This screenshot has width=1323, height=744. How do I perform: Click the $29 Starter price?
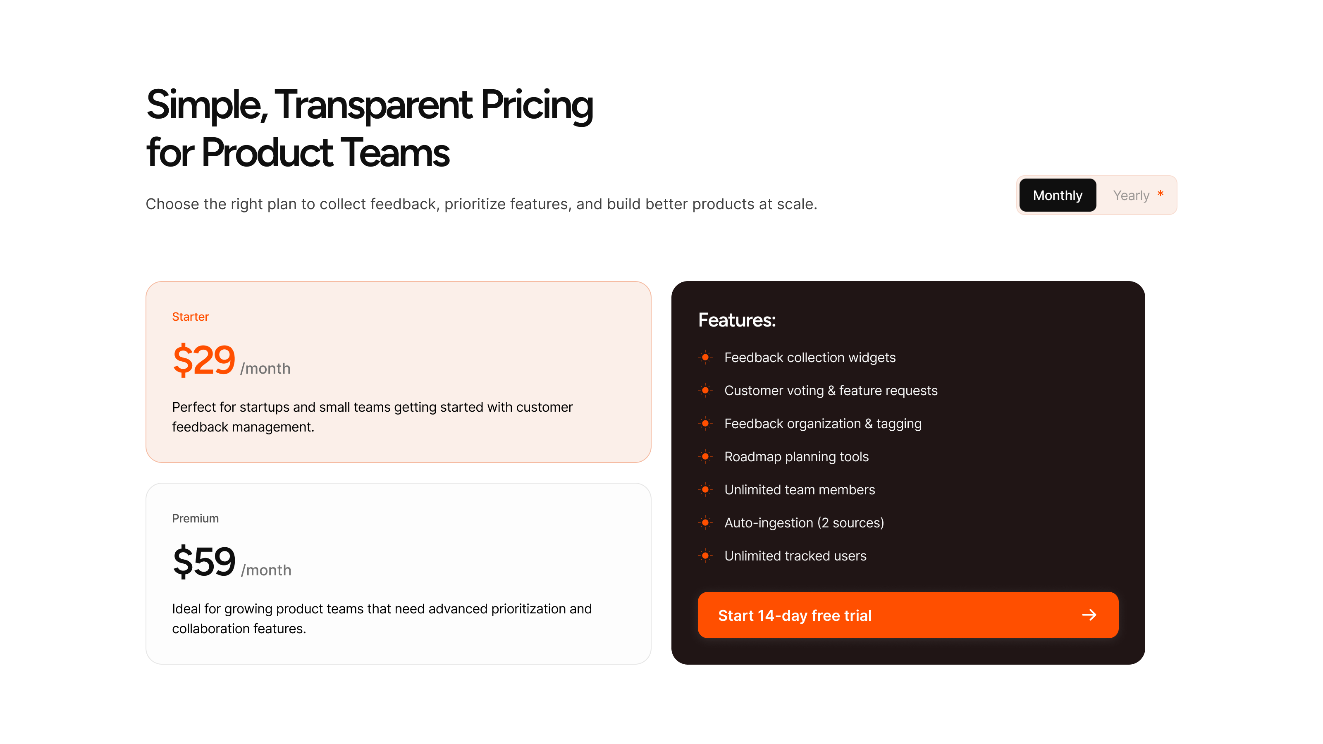[204, 360]
